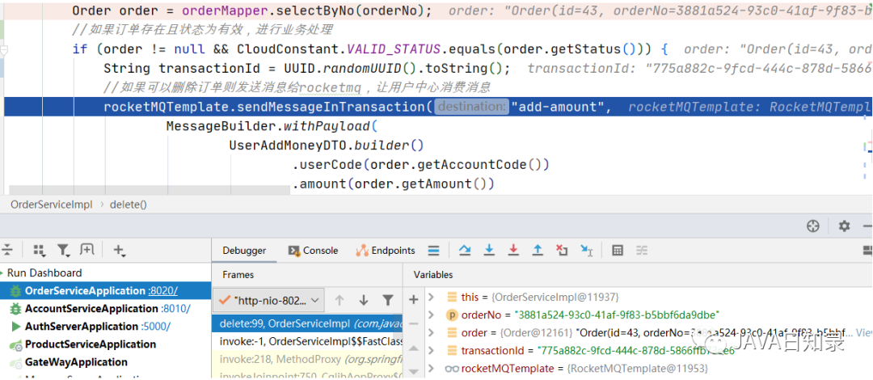873x380 pixels.
Task: Click String transactionId declaration line
Action: pyautogui.click(x=307, y=69)
